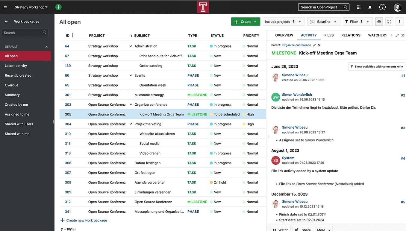
Task: Open work package ID 305 link
Action: point(68,114)
